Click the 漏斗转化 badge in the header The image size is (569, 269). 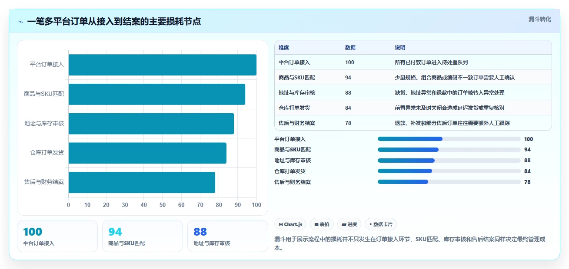[x=540, y=19]
